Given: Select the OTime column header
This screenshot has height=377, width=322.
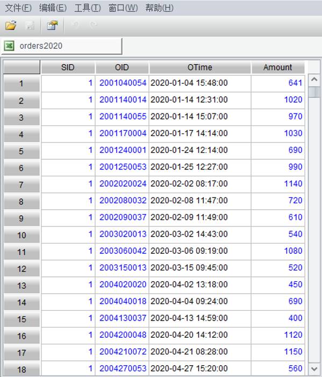Looking at the screenshot, I should coord(200,67).
